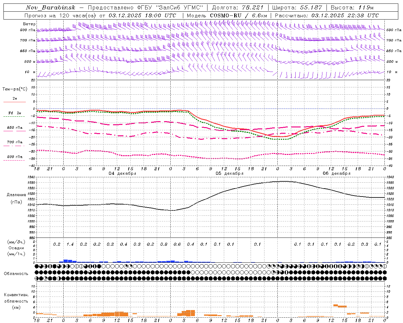
Task: Click the 04 декабря date label
Action: click(x=122, y=173)
